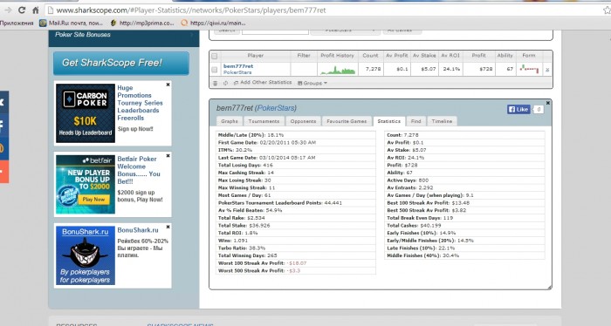The width and height of the screenshot is (611, 326).
Task: Reload the page with the refresh icon
Action: pyautogui.click(x=22, y=10)
